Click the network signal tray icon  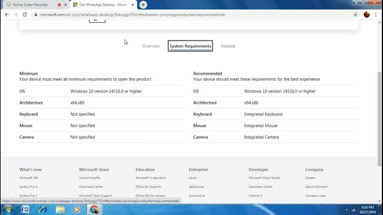tap(354, 210)
